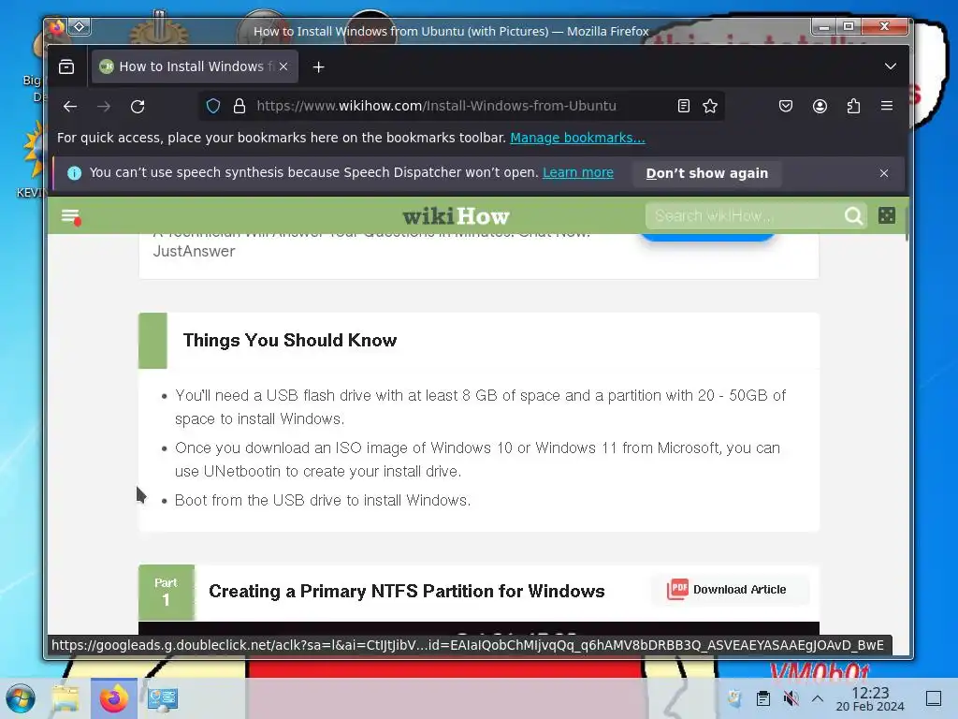This screenshot has height=719, width=958.
Task: Open the Manage bookmarks link
Action: 577,138
